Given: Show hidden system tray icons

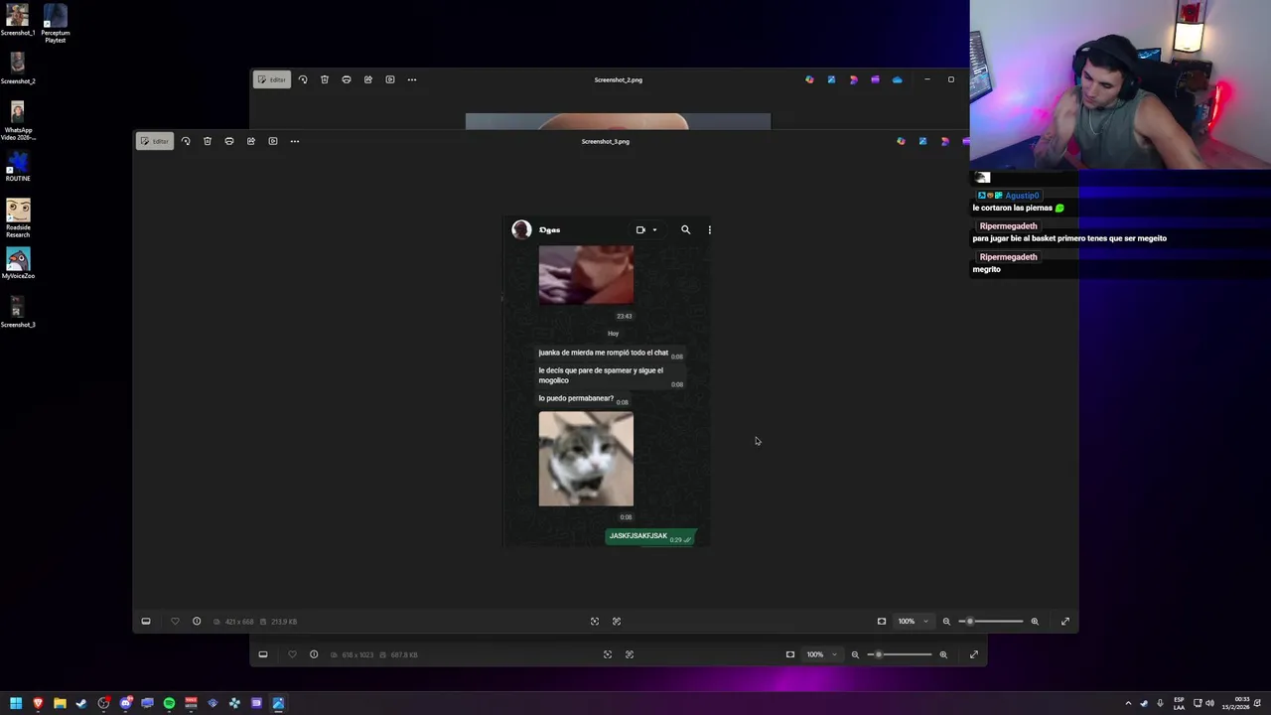Looking at the screenshot, I should point(1128,703).
